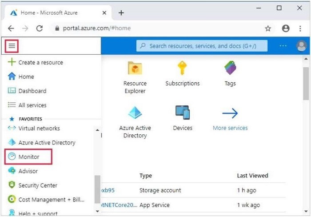The height and width of the screenshot is (217, 311).
Task: Click the App Service type cell
Action: 155,205
